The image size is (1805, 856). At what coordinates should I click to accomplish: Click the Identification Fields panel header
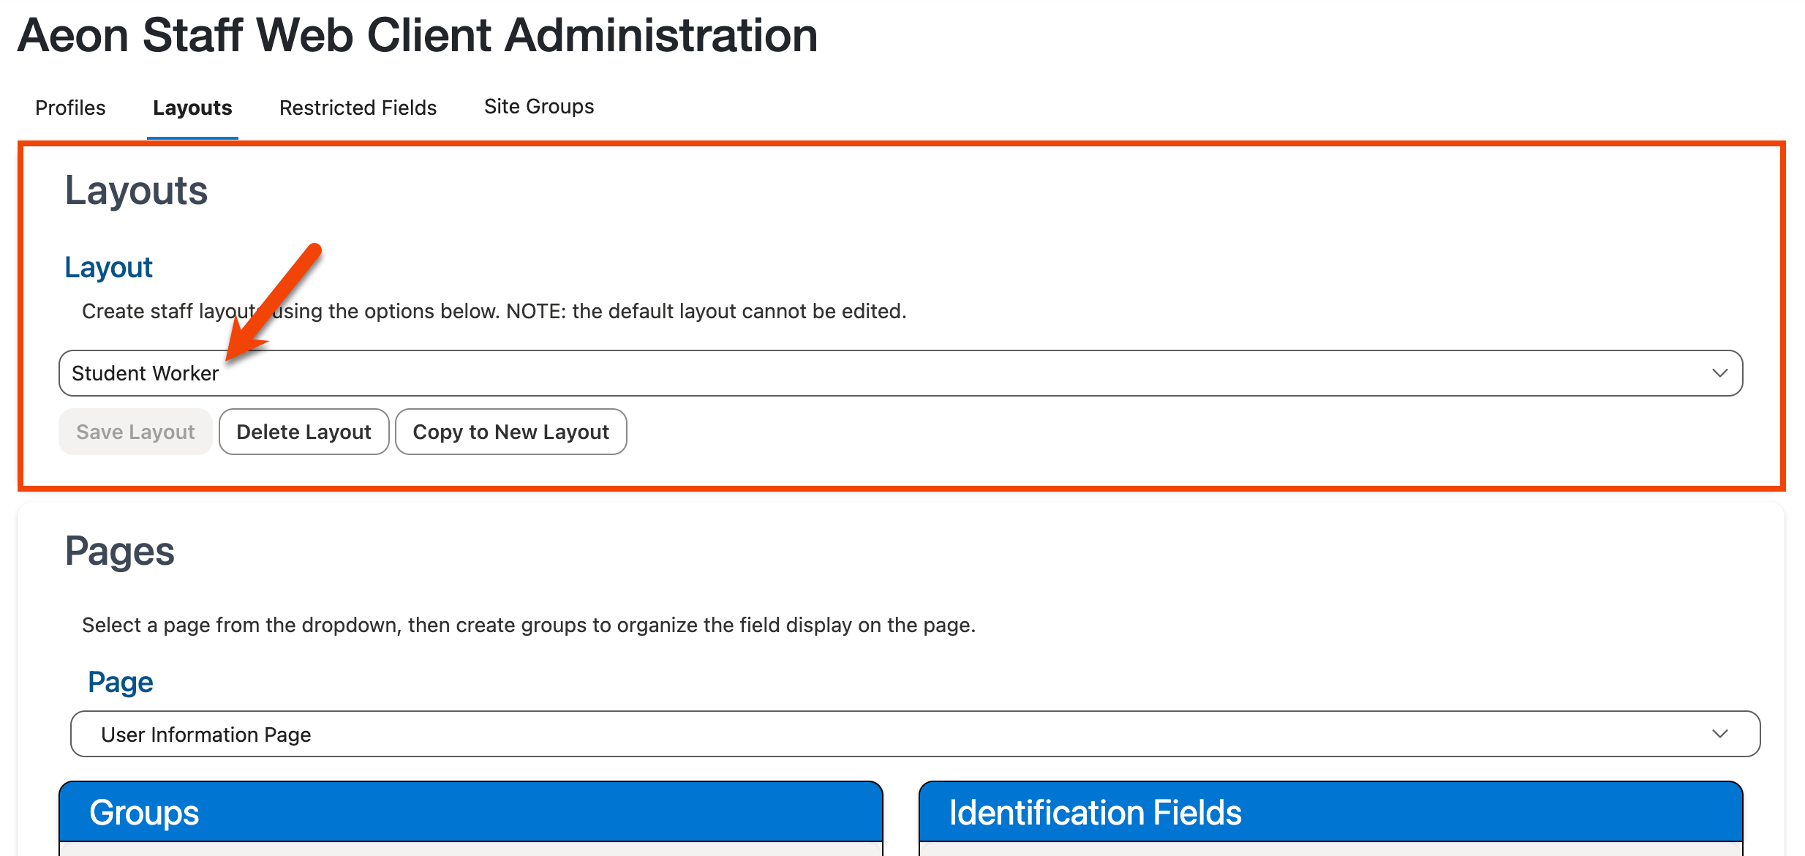click(1094, 812)
